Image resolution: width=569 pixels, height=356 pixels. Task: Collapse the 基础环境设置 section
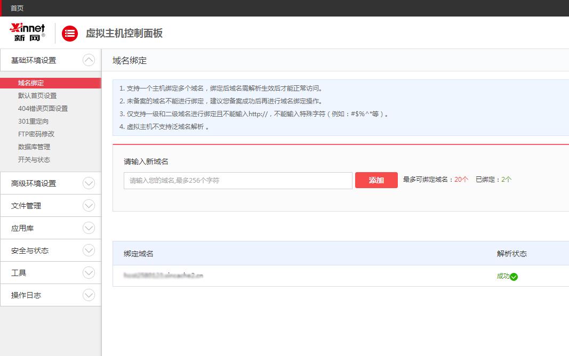point(87,60)
